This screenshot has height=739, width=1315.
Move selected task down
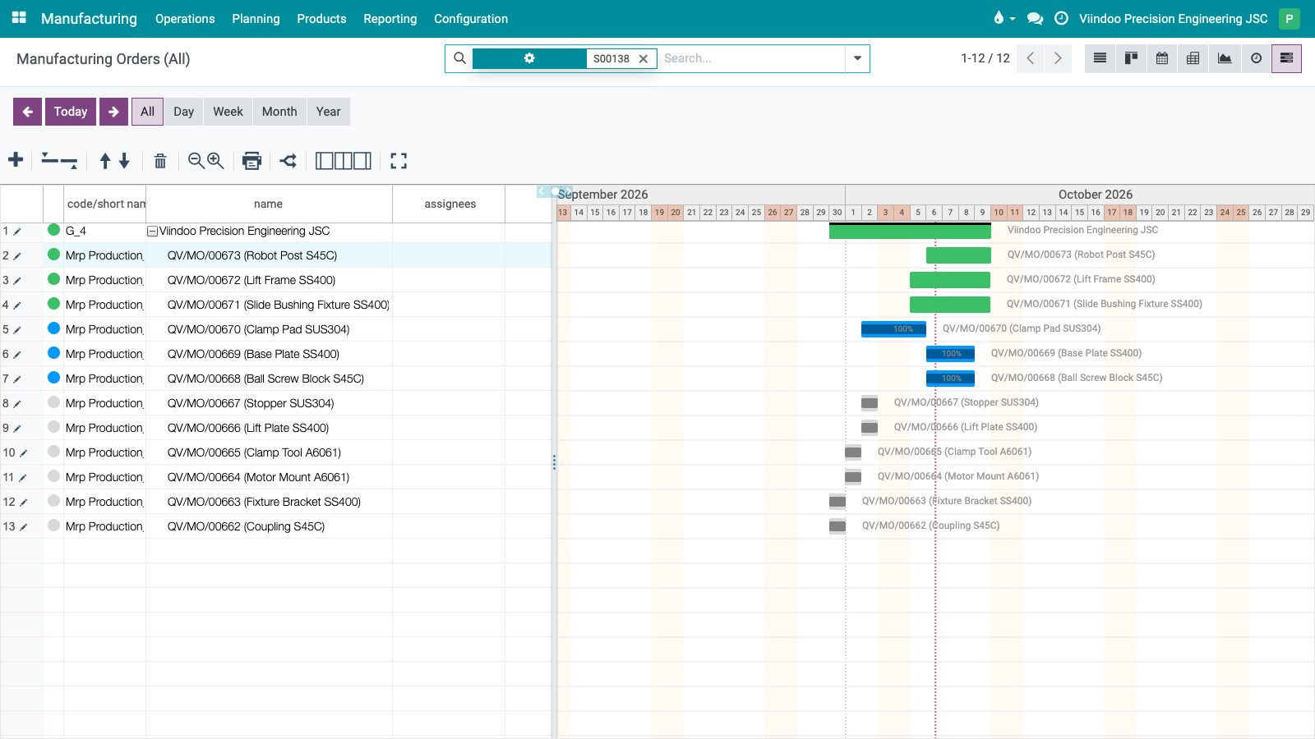click(124, 161)
